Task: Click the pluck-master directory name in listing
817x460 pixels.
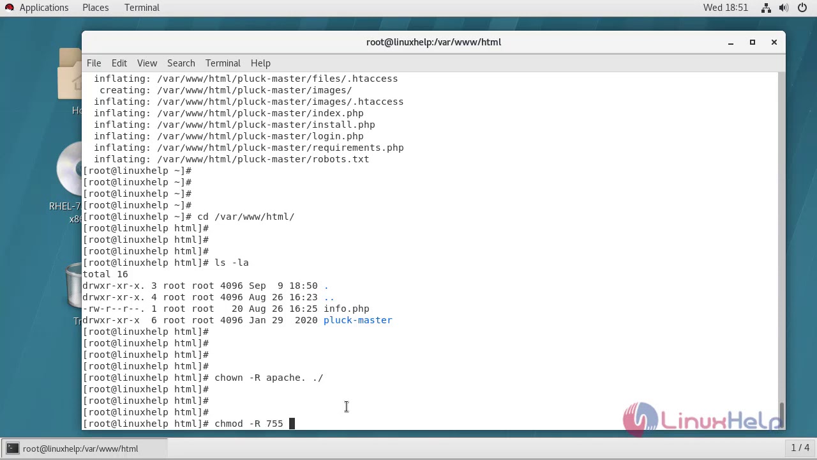Action: (x=357, y=320)
